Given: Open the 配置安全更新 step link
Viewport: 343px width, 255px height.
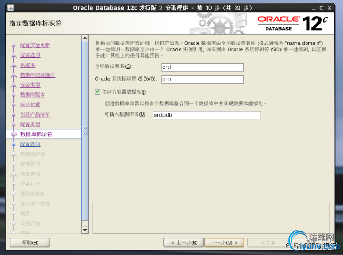Looking at the screenshot, I should (x=35, y=45).
